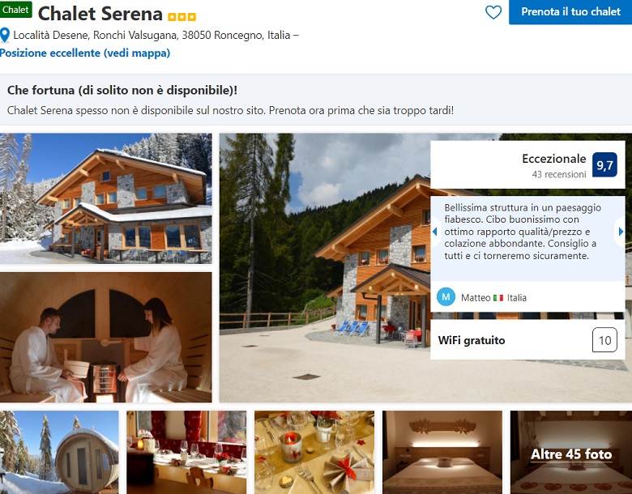Save Chalet Serena with the heart icon
This screenshot has width=632, height=494.
pos(493,12)
